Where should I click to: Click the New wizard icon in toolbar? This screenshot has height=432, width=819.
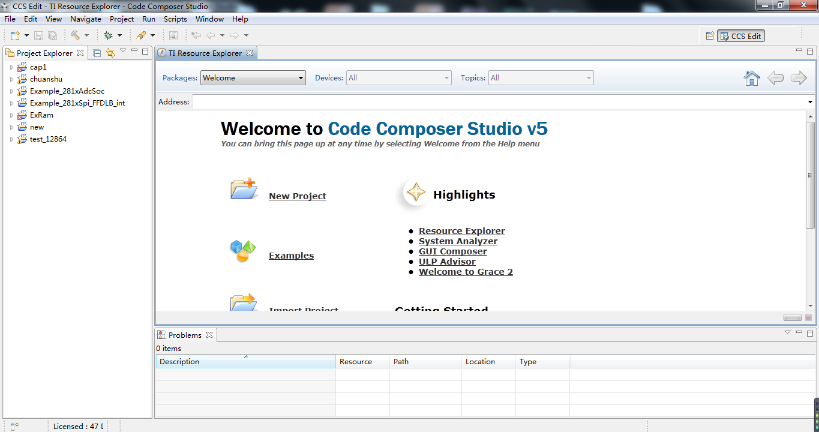pyautogui.click(x=14, y=36)
